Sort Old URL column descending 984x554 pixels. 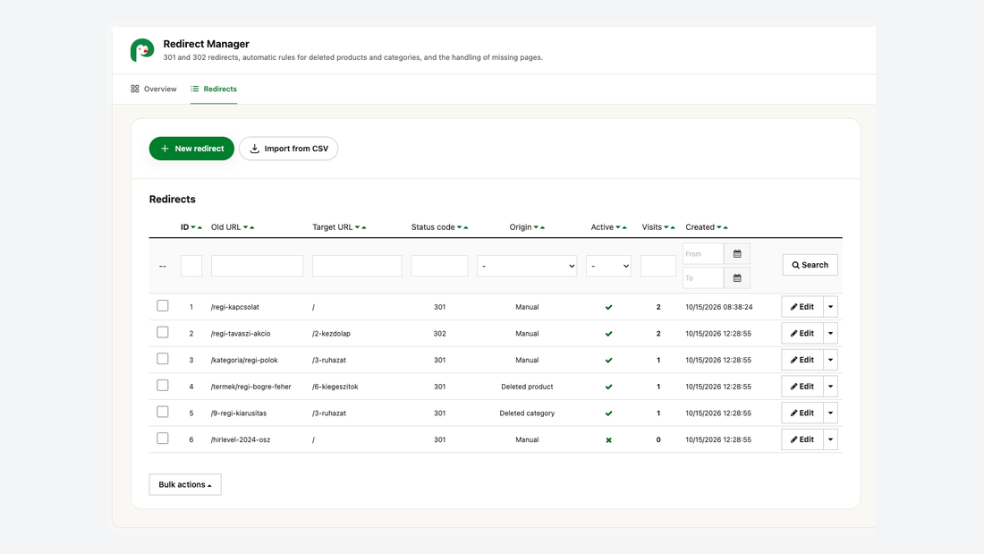coord(245,227)
